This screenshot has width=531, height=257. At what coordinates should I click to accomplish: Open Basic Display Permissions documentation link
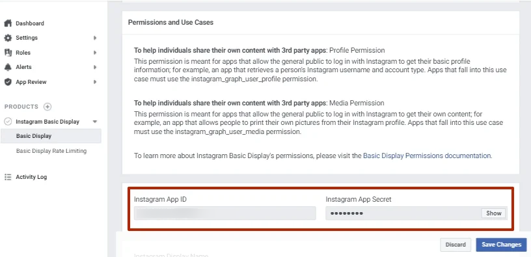pos(427,156)
